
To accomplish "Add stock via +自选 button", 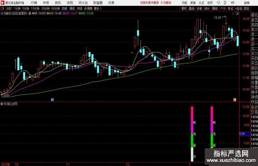I will pyautogui.click(x=238, y=8).
